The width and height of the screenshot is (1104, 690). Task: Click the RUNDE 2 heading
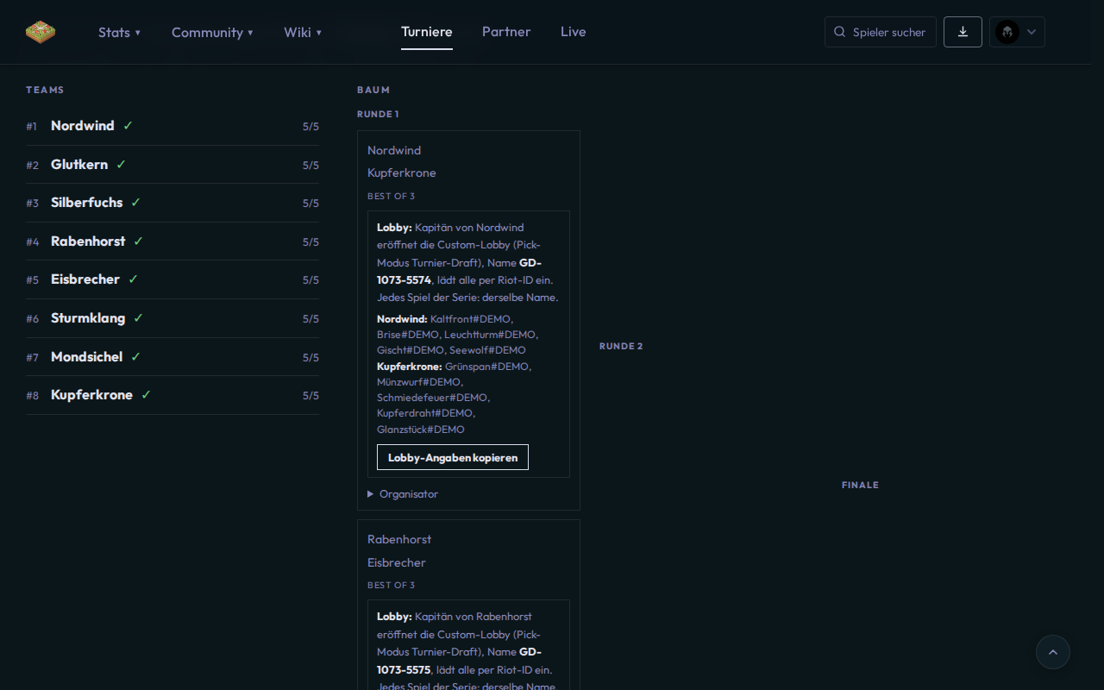(x=621, y=346)
